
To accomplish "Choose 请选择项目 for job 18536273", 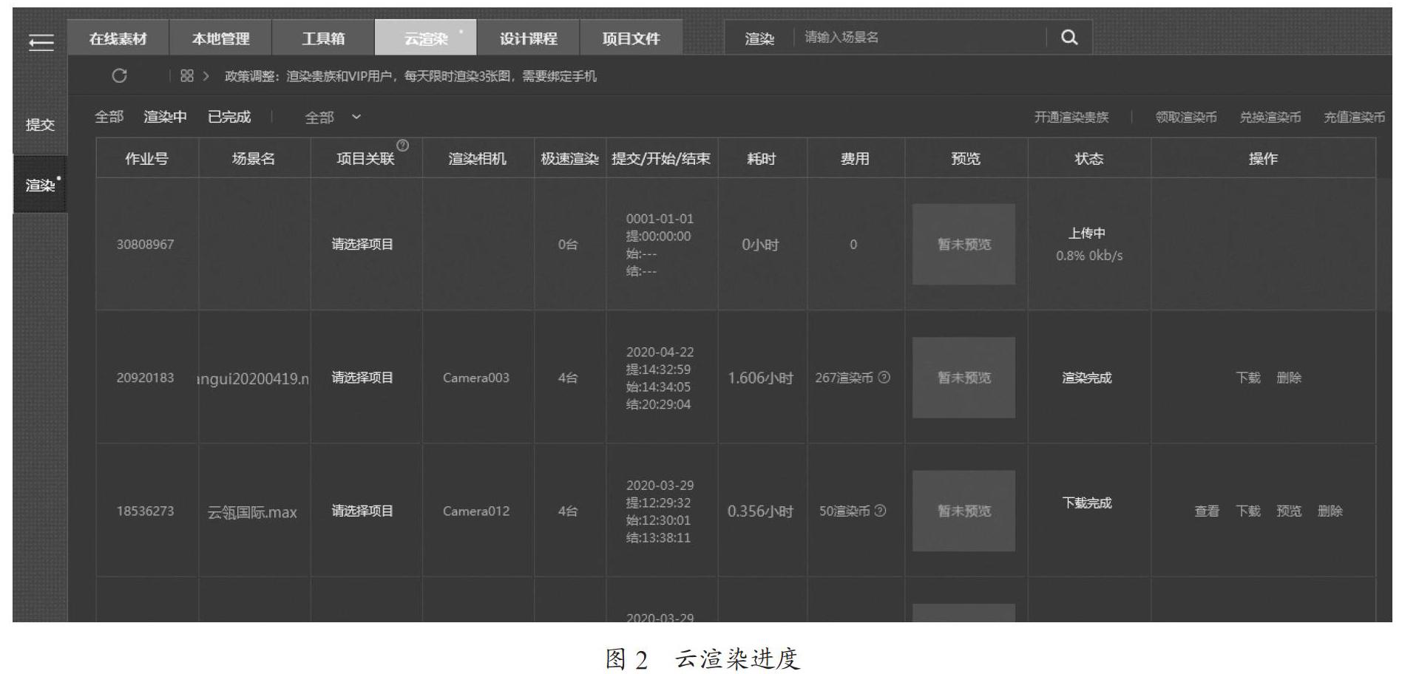I will [362, 511].
